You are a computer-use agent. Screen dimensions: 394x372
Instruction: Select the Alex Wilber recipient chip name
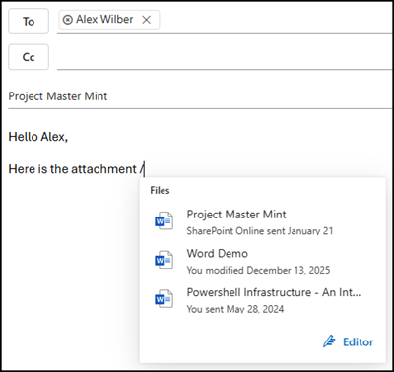[x=104, y=20]
